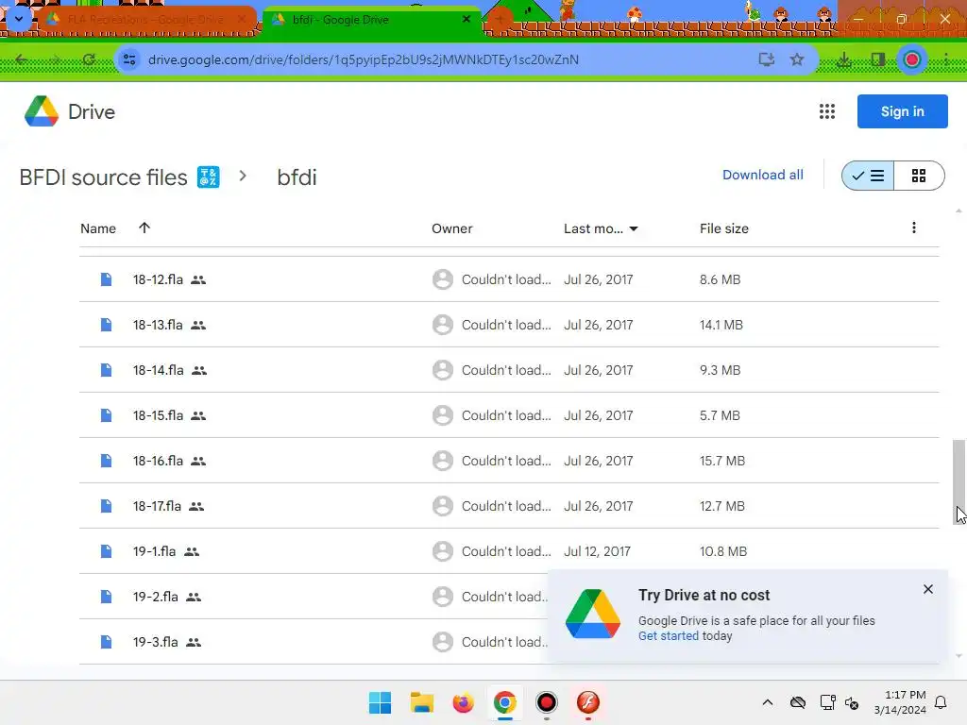Switch to the FLA Recreations Google Drive tab

145,20
